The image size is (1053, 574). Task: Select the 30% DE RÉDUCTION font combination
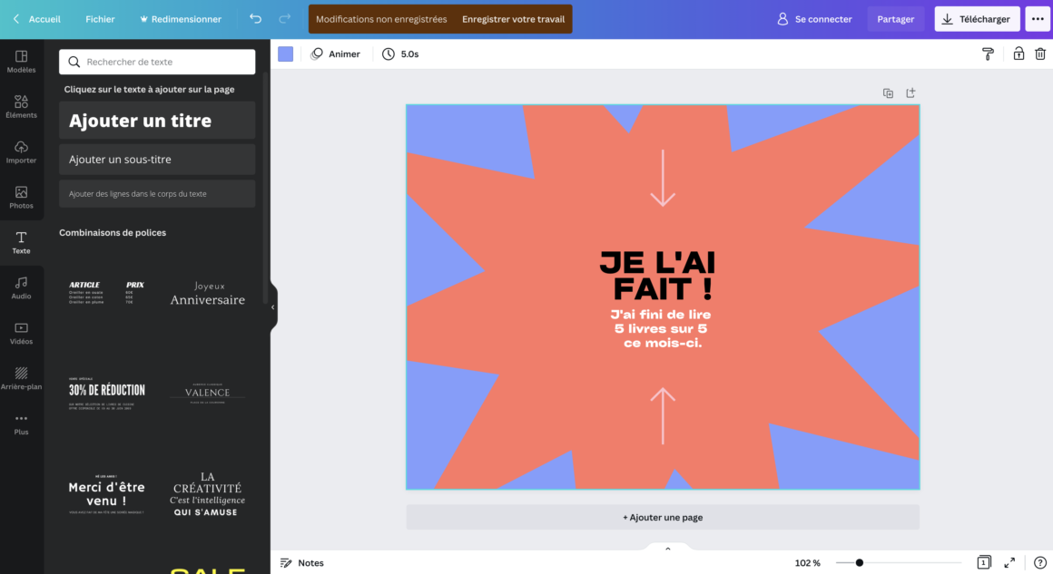click(x=107, y=393)
